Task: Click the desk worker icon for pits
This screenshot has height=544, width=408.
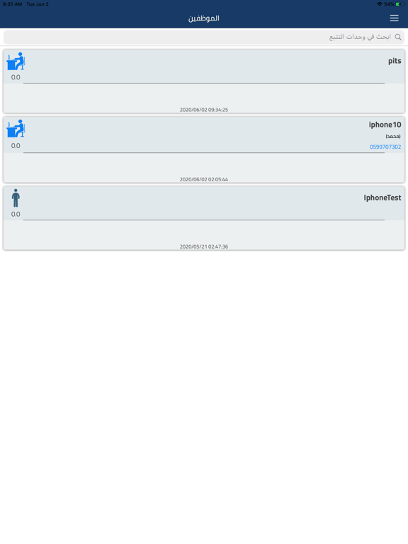Action: [16, 62]
